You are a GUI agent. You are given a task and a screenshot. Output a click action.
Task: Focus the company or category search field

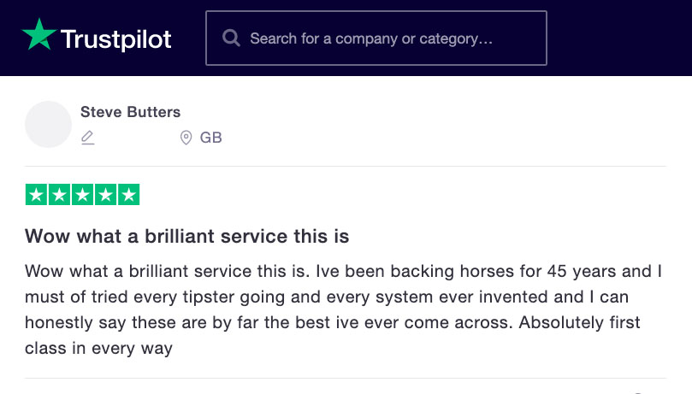tap(376, 38)
